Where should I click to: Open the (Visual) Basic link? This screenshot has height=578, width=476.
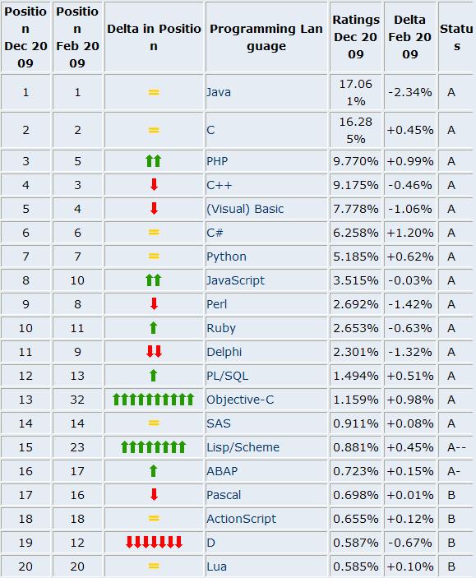click(x=245, y=209)
